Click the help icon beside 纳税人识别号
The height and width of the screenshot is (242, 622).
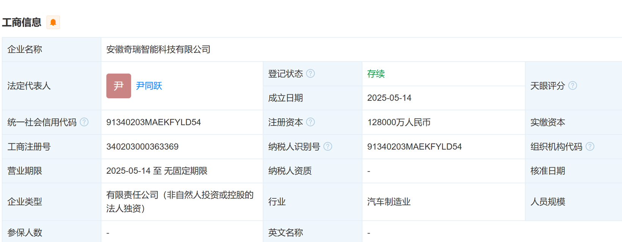pyautogui.click(x=328, y=146)
